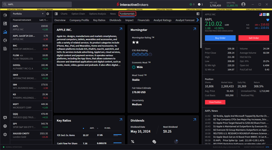
Task: Open settings gear at bottom of sidebar
Action: 5,135
